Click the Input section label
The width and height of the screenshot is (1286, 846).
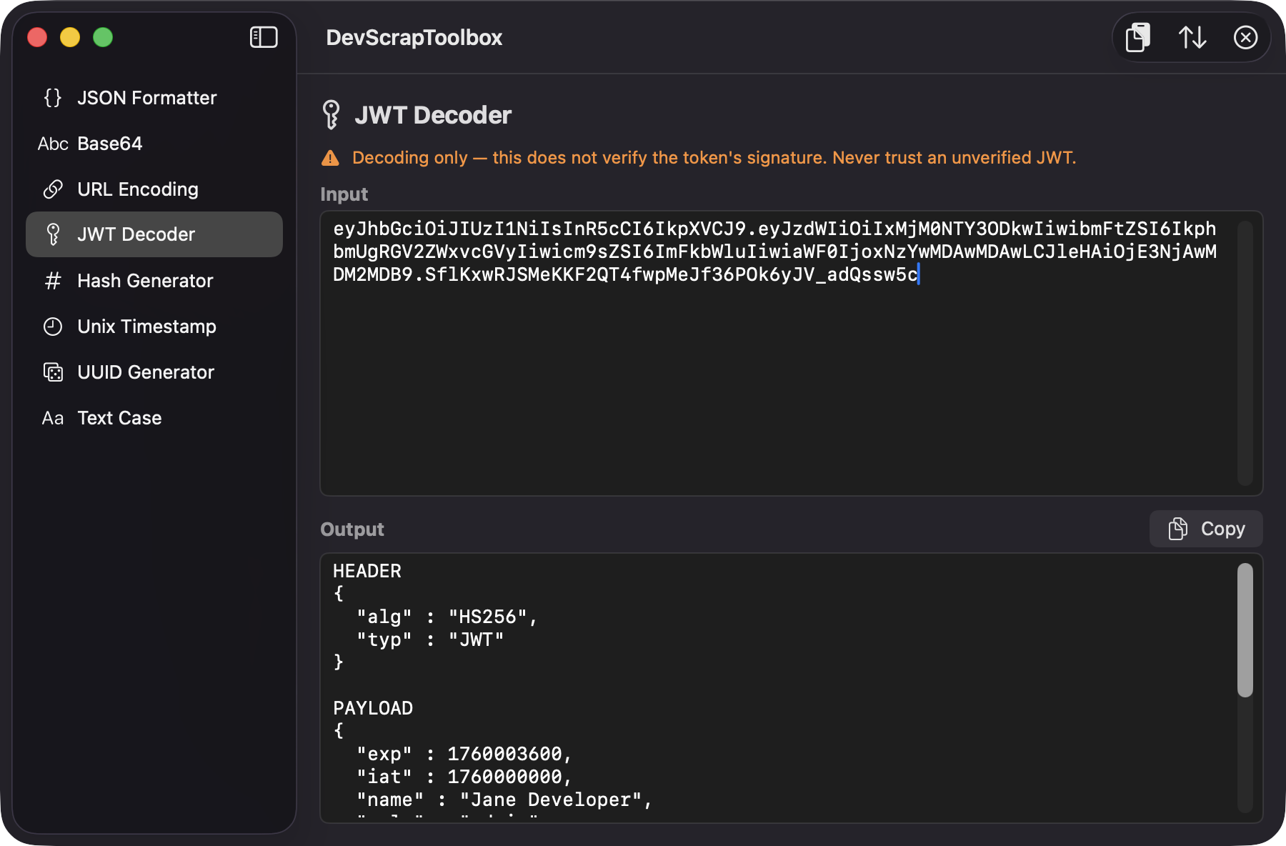[344, 194]
